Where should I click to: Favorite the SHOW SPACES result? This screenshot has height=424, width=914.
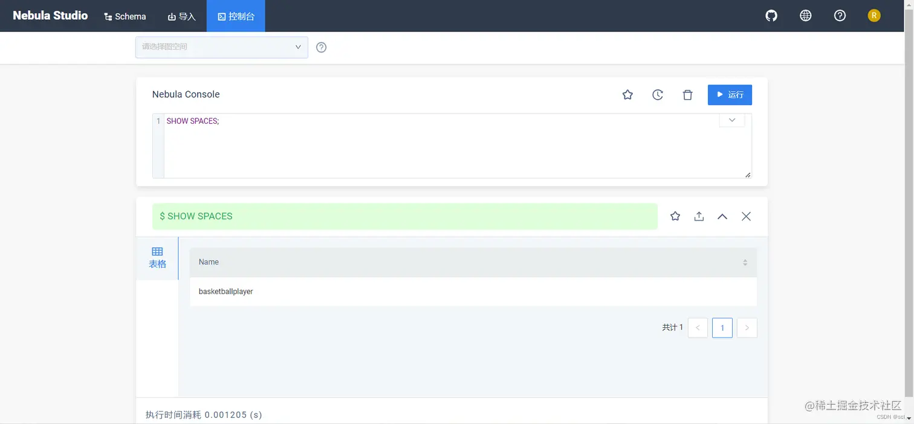(x=675, y=216)
